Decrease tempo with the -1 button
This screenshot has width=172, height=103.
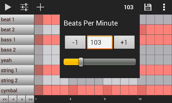click(75, 42)
